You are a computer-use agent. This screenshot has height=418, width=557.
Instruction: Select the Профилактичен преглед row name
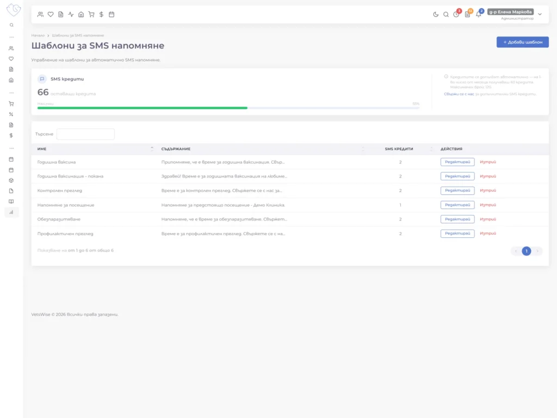[x=65, y=233]
